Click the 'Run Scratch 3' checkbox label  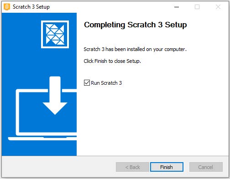(x=106, y=83)
